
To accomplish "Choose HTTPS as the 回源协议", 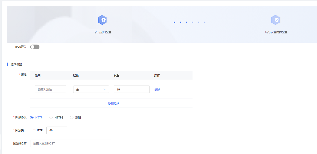I will [51, 117].
